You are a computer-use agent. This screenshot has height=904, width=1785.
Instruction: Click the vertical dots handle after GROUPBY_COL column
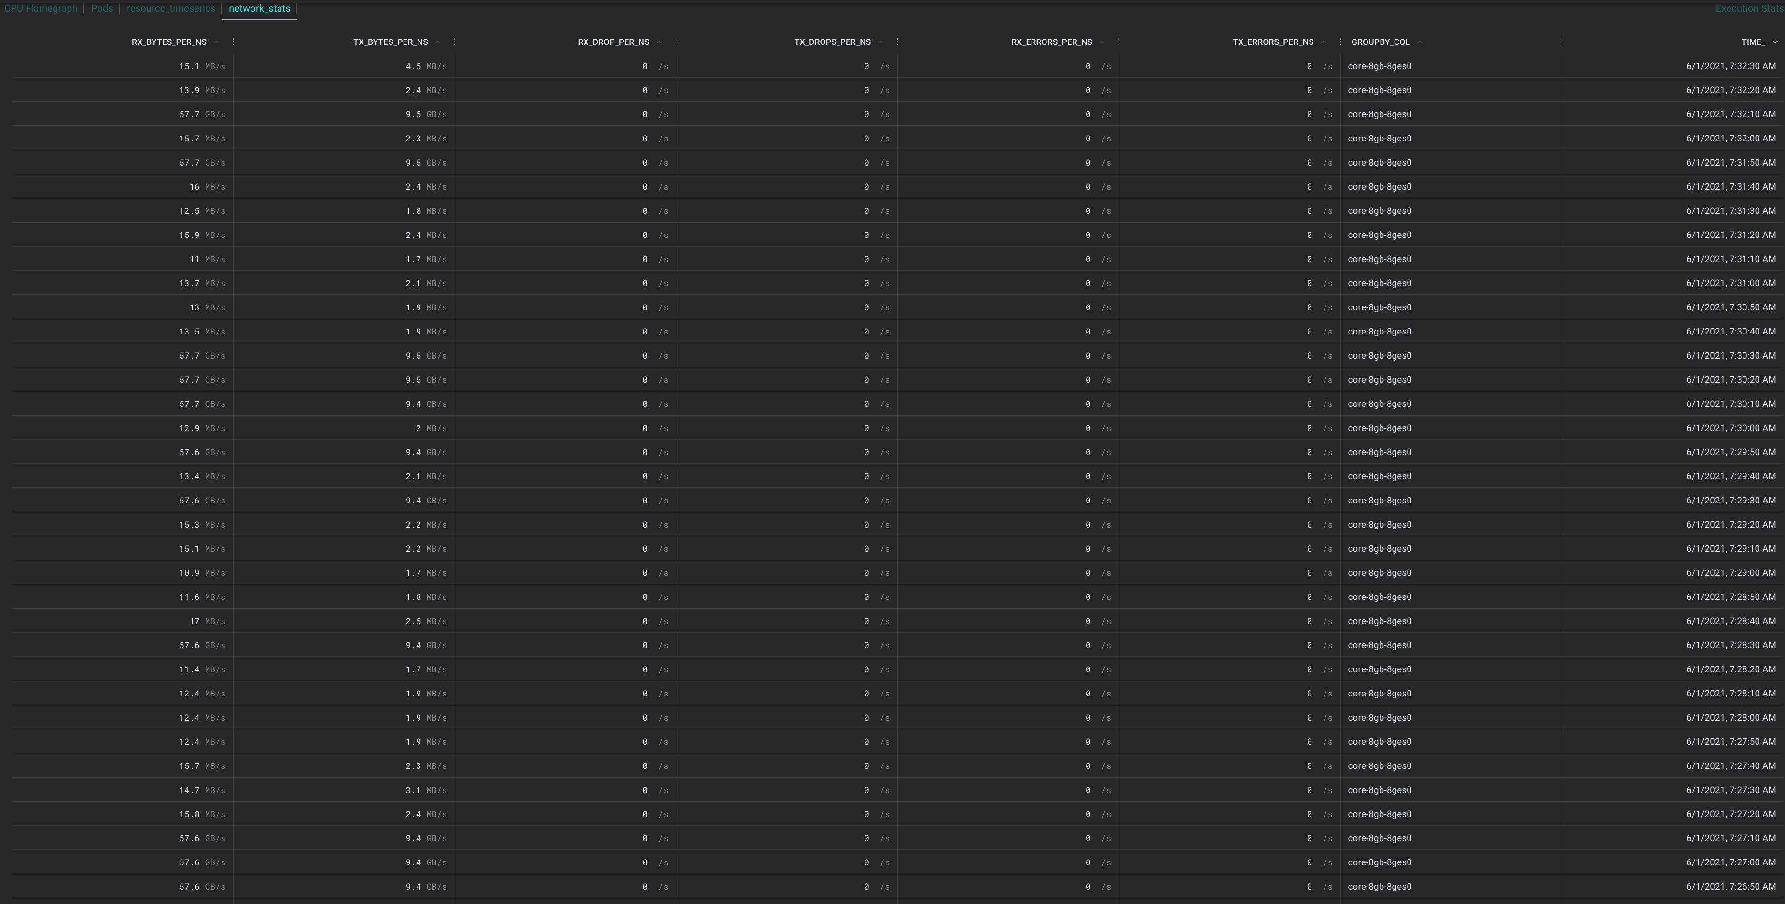pos(1561,42)
